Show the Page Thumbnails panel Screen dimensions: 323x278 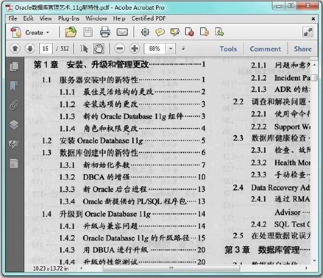coord(14,66)
